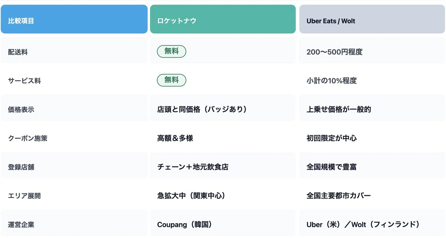446x238 pixels.
Task: Click the 上乗せ価格が一般的 cell
Action: 372,109
